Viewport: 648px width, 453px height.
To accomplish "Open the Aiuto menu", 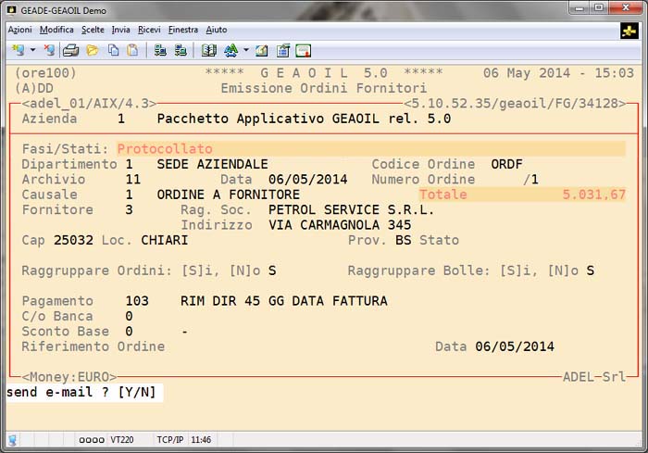I will click(217, 30).
